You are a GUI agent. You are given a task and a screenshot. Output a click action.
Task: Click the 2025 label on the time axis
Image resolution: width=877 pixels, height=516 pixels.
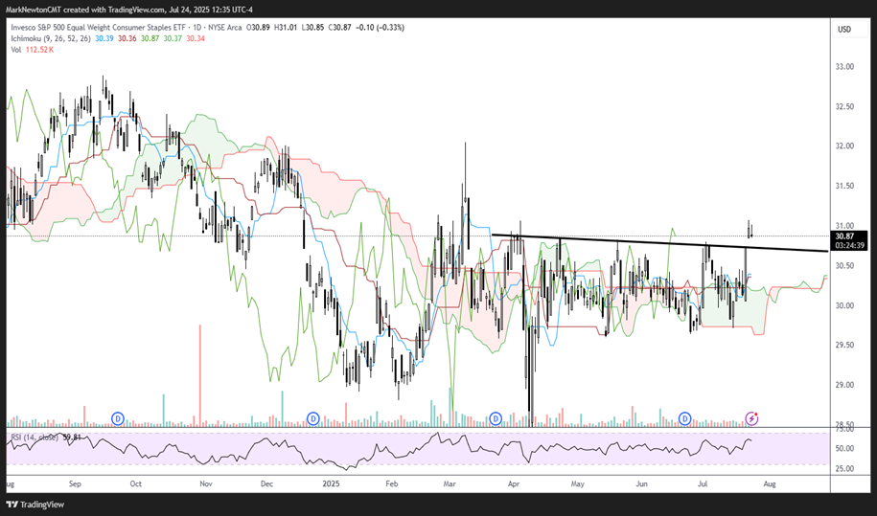(332, 484)
